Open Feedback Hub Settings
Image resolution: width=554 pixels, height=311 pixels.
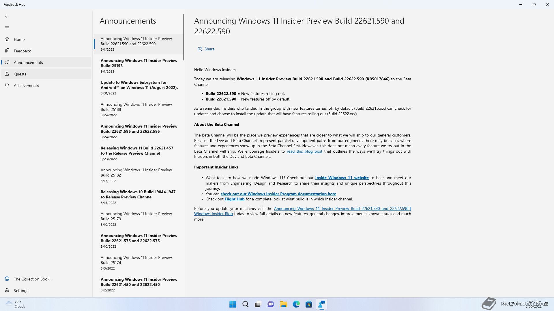(46, 291)
